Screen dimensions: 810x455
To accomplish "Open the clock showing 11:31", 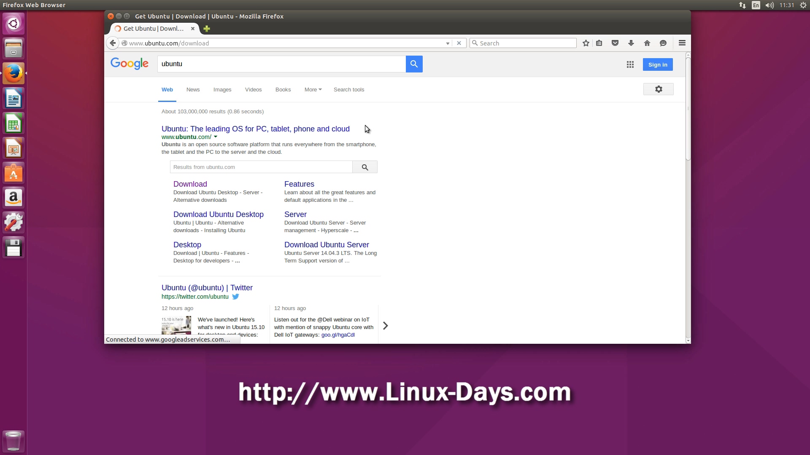I will tap(787, 5).
